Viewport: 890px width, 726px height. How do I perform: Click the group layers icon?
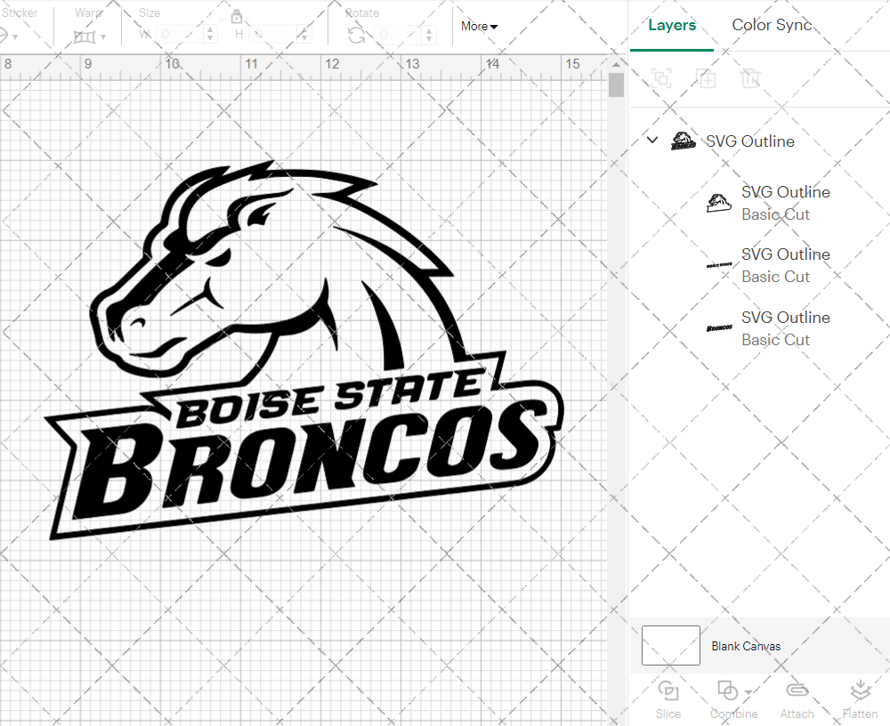pos(661,78)
